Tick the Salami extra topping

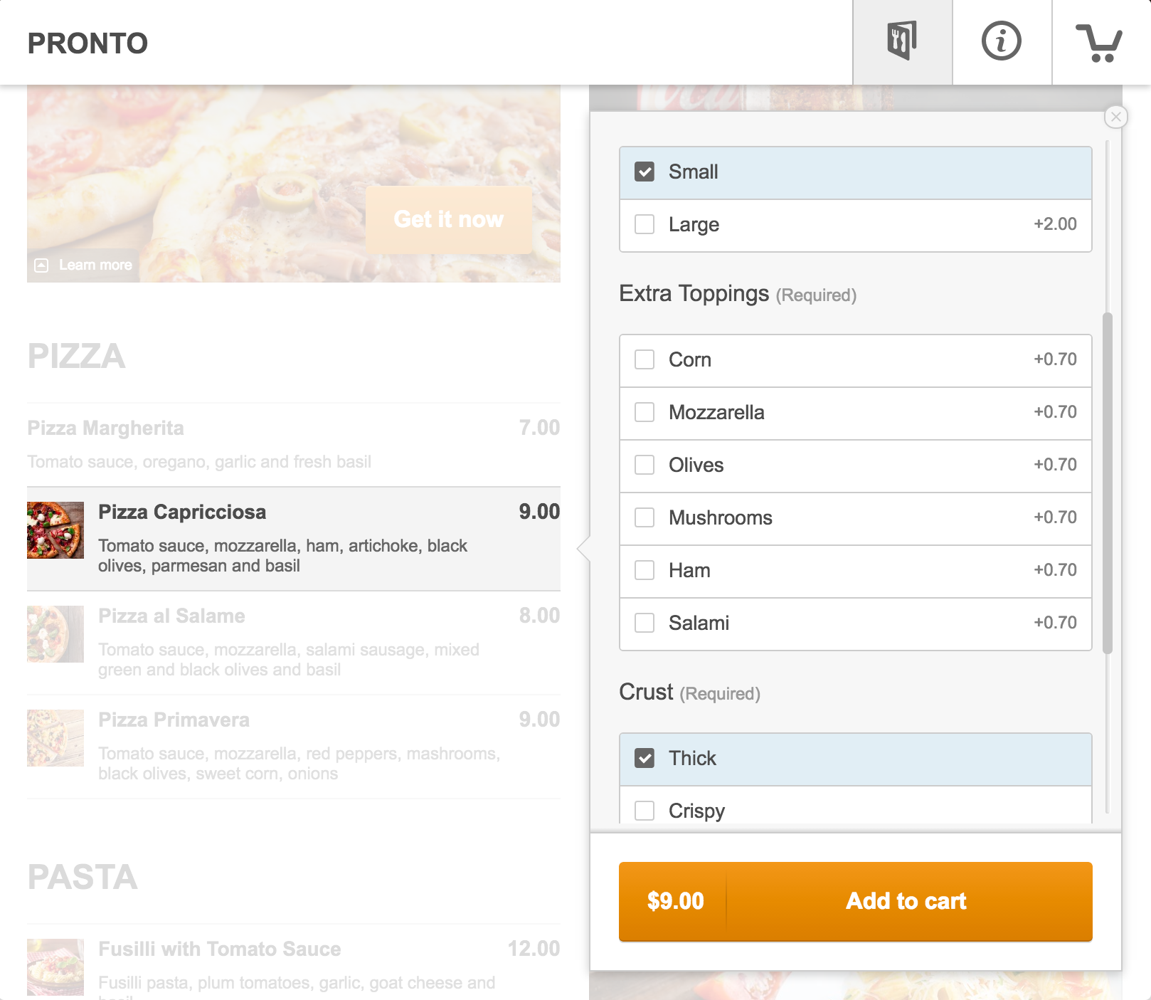(645, 623)
